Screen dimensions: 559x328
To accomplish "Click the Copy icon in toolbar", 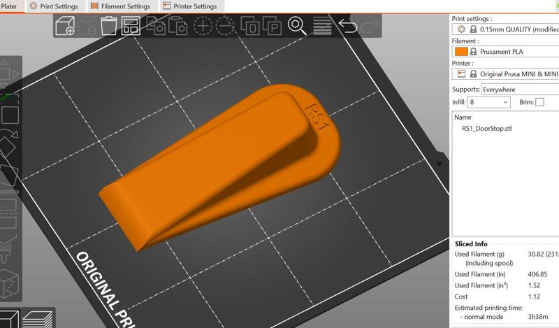I will [156, 26].
